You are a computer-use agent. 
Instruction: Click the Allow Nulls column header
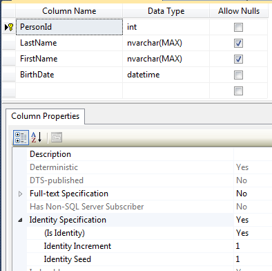point(239,11)
